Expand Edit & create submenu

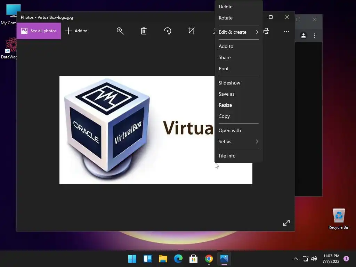238,32
